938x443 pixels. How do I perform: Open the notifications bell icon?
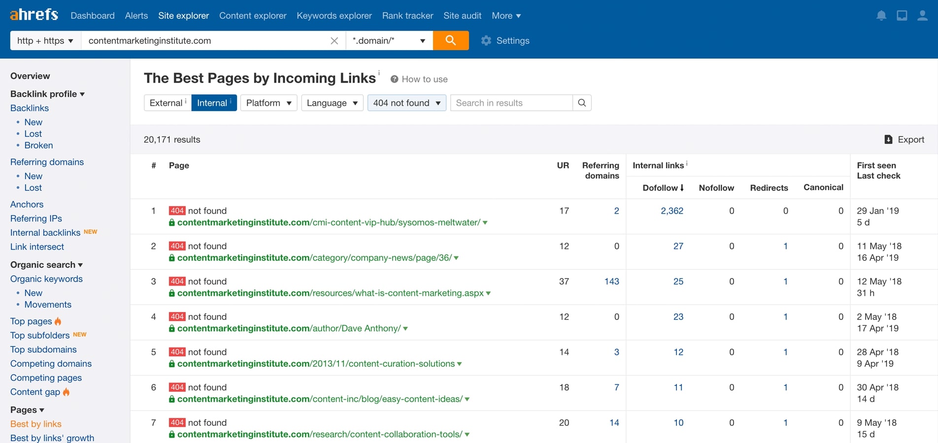pyautogui.click(x=881, y=15)
